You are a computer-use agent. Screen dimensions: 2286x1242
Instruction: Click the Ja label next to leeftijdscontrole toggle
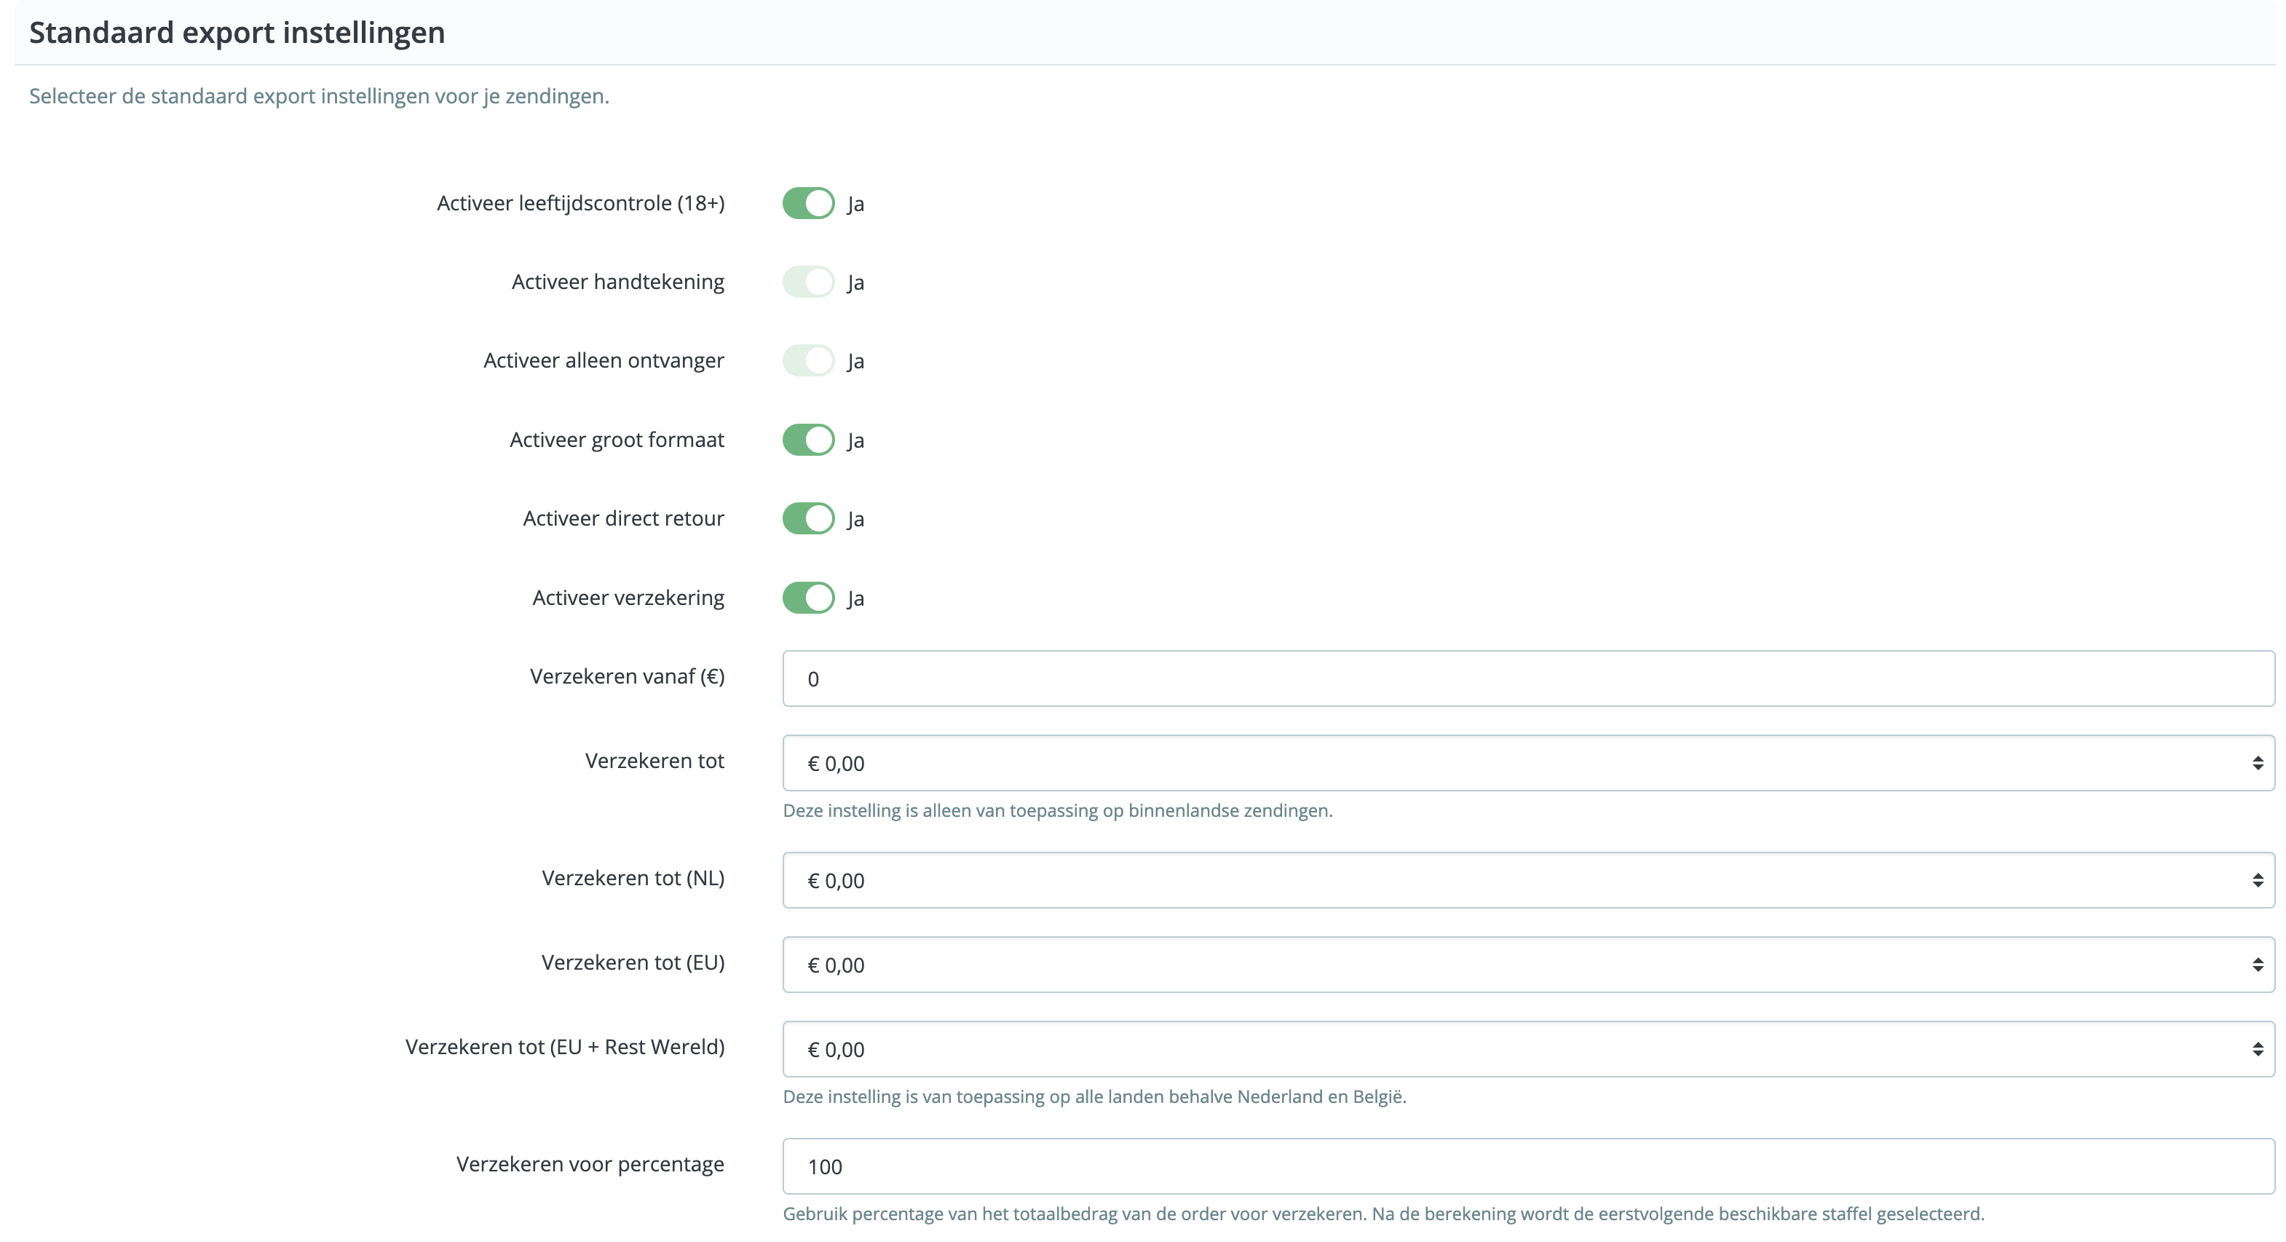pos(856,203)
